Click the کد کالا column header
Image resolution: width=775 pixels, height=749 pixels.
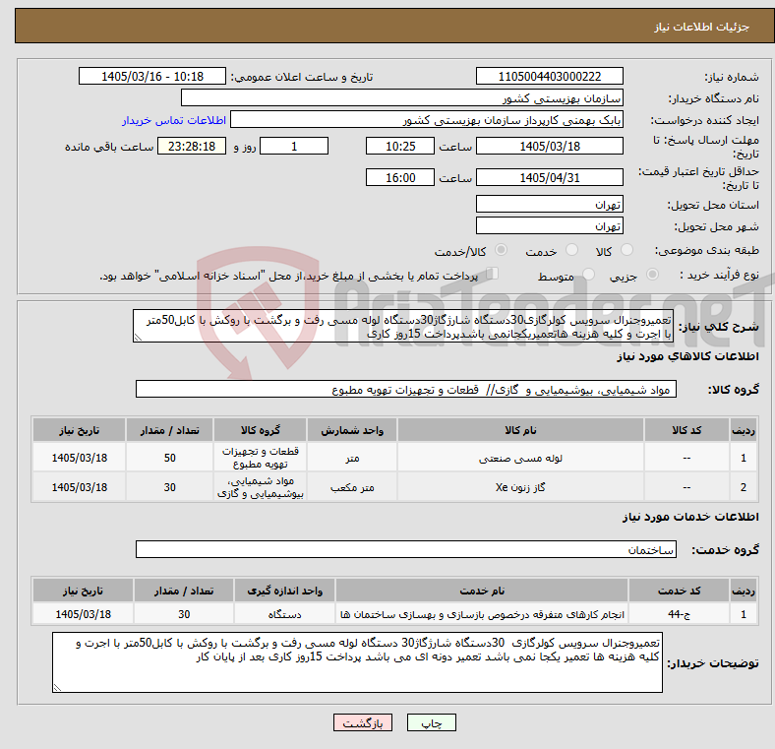[686, 430]
